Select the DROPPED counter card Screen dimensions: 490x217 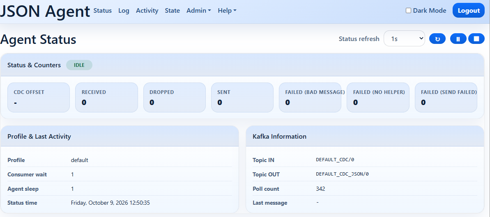pyautogui.click(x=175, y=97)
